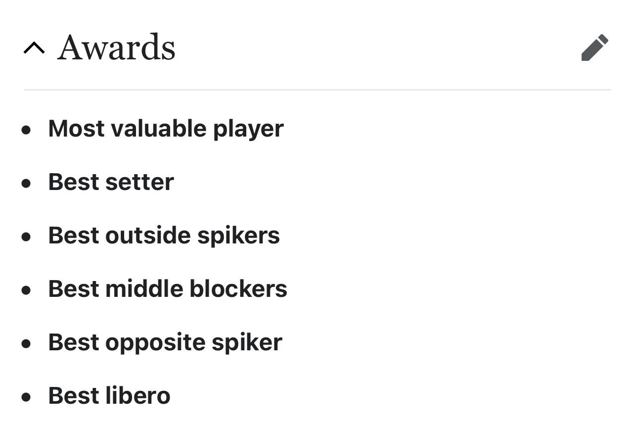This screenshot has height=427, width=635.
Task: Click the Awards section heading text
Action: click(x=116, y=48)
